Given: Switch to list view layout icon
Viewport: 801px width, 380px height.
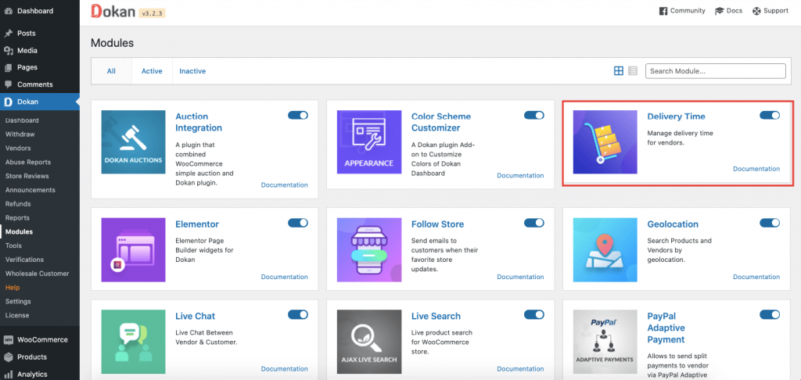Looking at the screenshot, I should [x=632, y=71].
